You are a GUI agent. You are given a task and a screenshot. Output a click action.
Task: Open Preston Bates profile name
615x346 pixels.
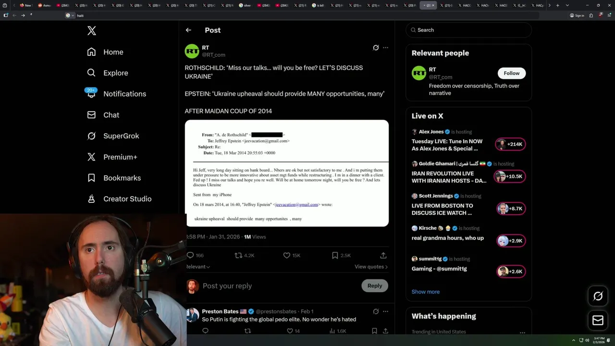[220, 311]
